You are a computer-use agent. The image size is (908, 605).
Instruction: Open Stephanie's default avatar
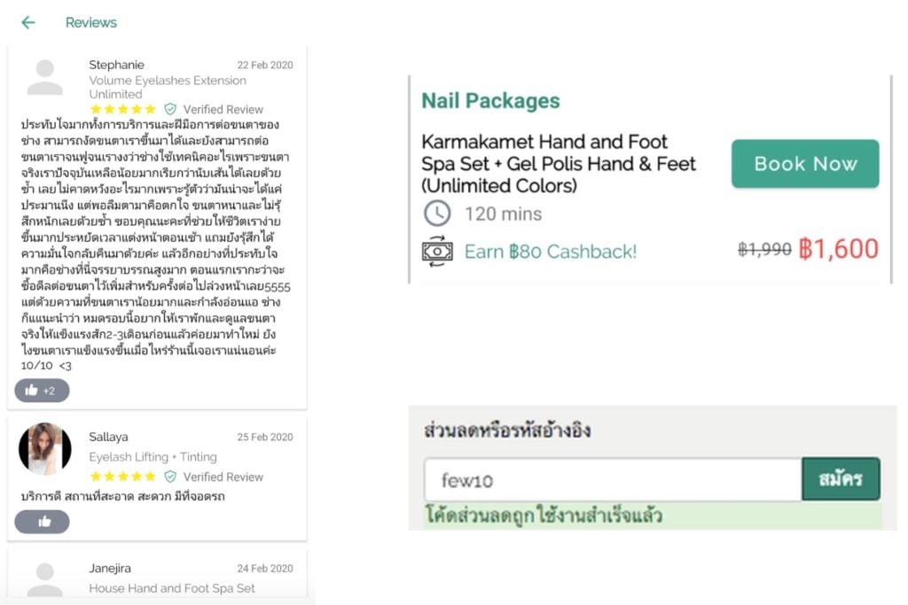coord(44,77)
